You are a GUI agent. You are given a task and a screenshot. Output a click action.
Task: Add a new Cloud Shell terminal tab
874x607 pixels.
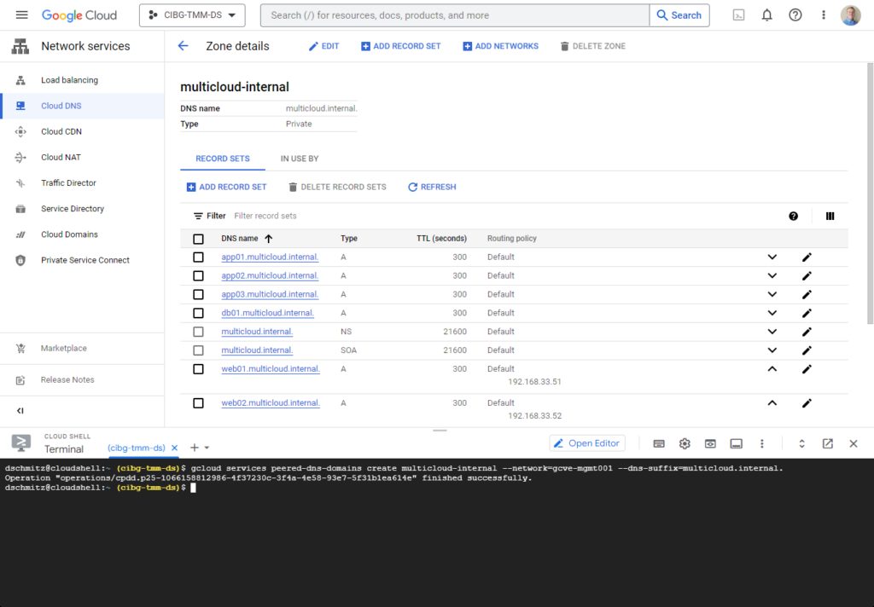point(195,448)
